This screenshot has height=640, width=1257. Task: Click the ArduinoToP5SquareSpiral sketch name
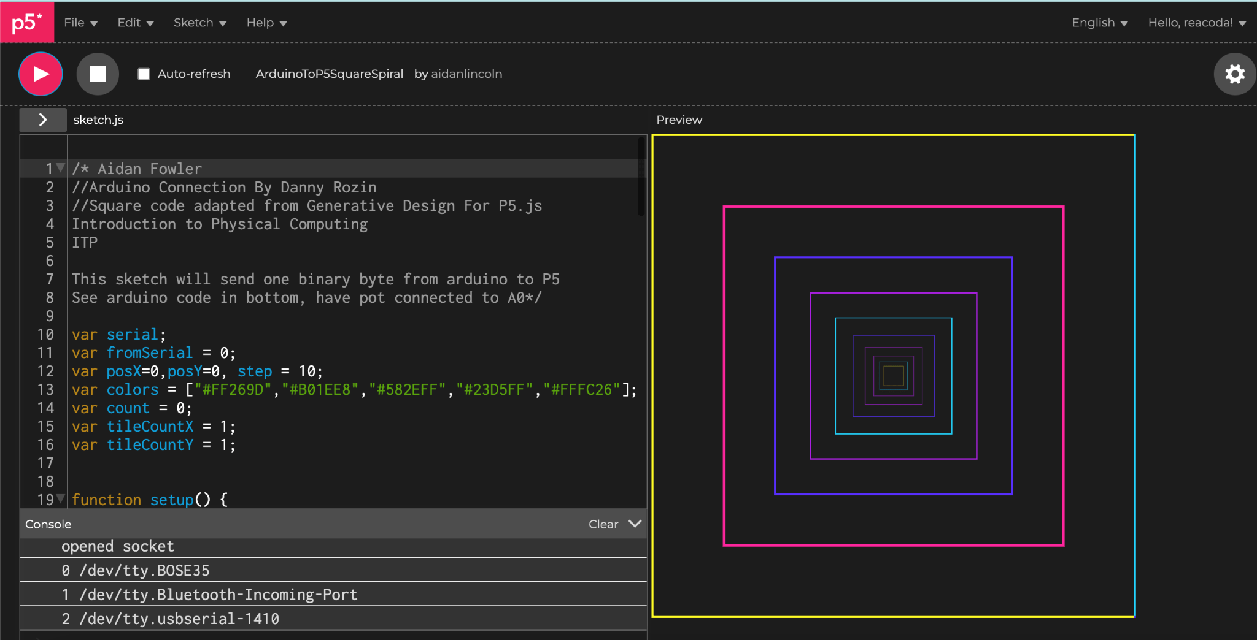[x=329, y=74]
